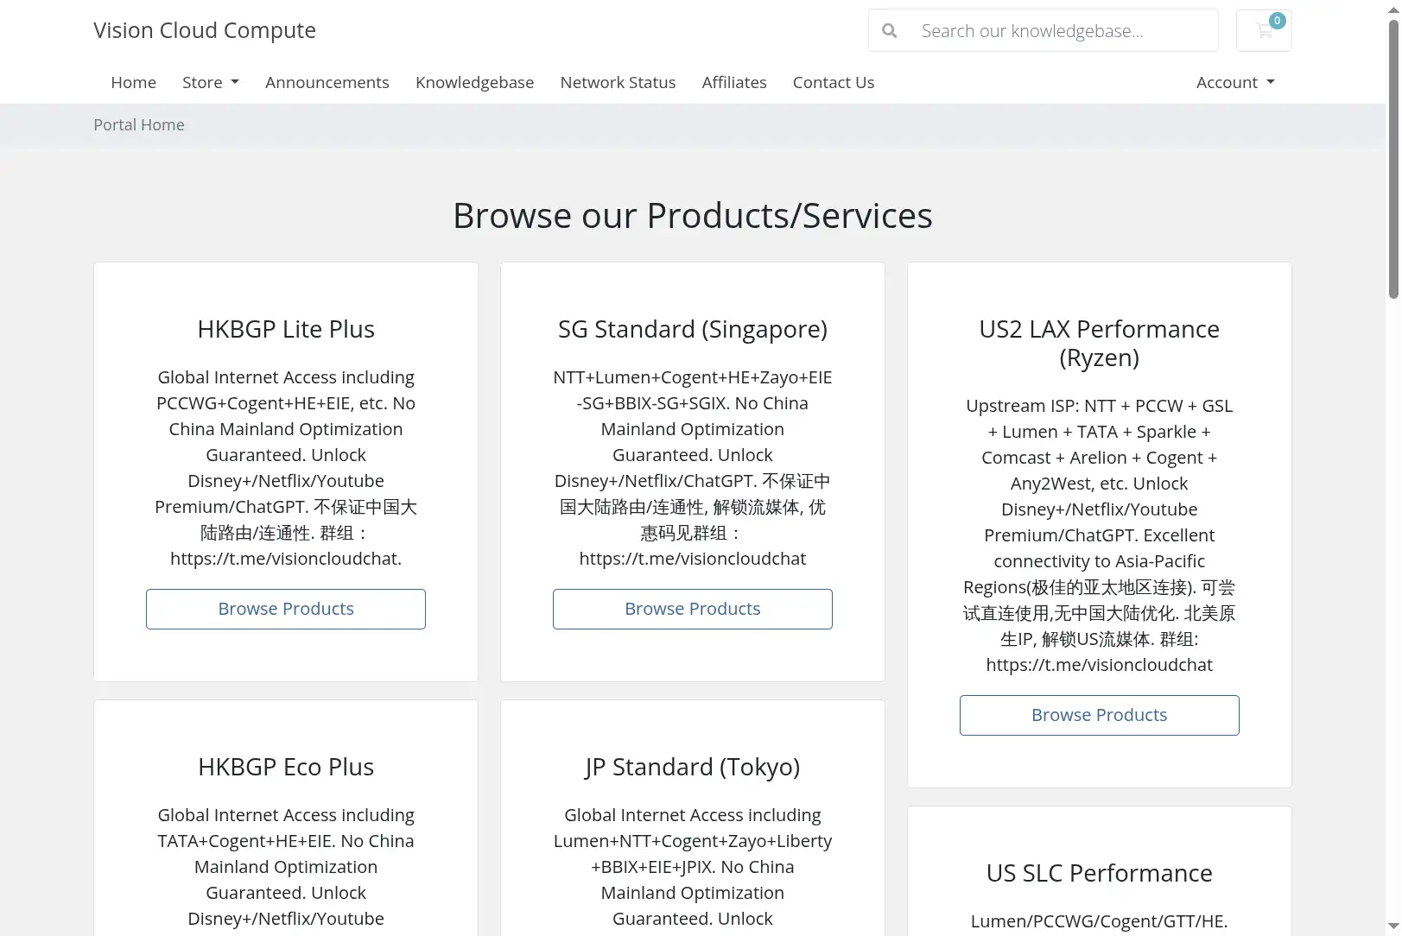Open the Knowledgebase menu item
This screenshot has width=1402, height=936.
point(475,82)
